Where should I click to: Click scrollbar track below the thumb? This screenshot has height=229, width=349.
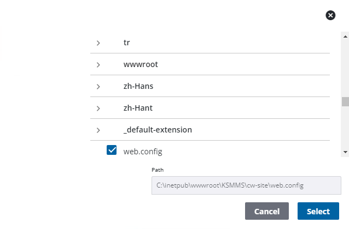click(x=345, y=128)
